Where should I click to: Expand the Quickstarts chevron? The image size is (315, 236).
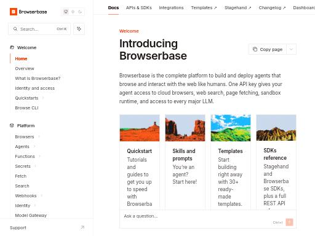pyautogui.click(x=43, y=98)
